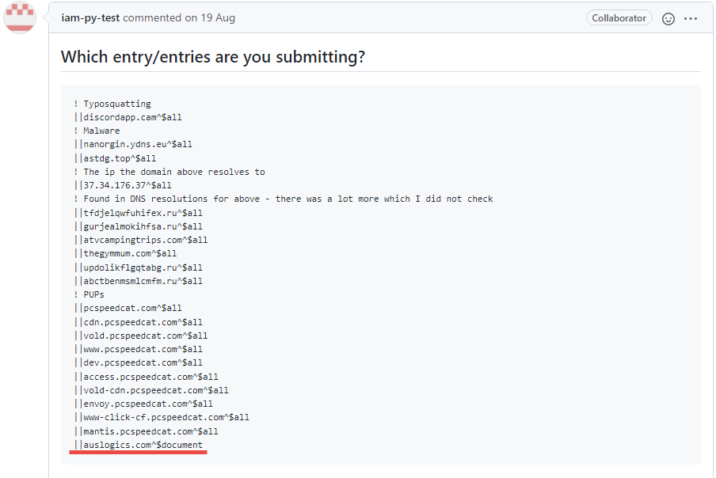Click the atvcampingtrips.com^$all entry
The width and height of the screenshot is (716, 478).
[141, 240]
